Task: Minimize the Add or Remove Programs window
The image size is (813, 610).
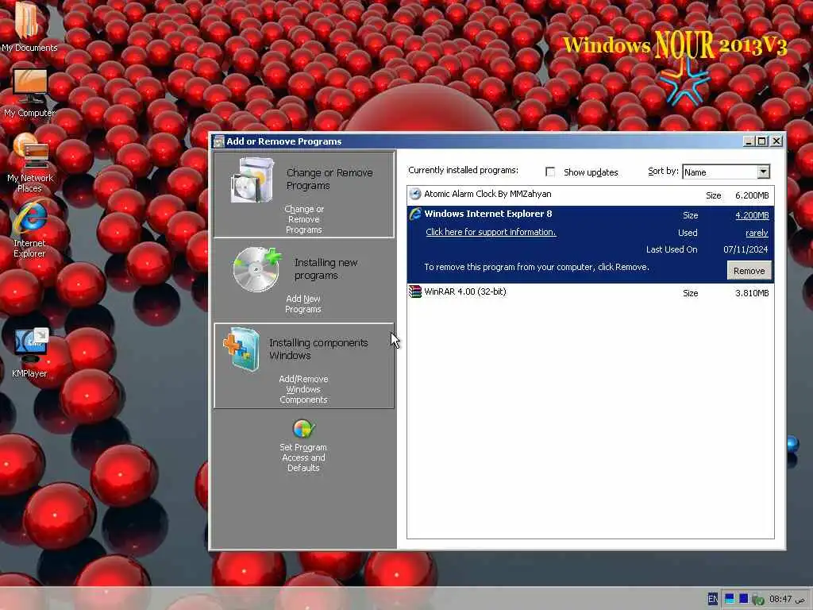Action: (x=748, y=141)
